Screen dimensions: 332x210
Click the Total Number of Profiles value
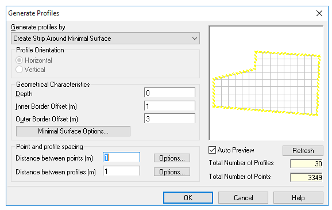coord(306,163)
